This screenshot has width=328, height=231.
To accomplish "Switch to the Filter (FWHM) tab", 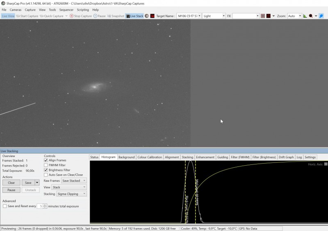I will [x=240, y=157].
